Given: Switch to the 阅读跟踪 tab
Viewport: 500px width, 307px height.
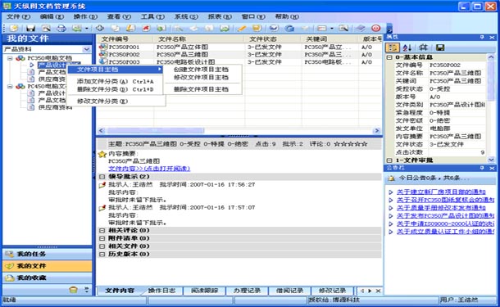Looking at the screenshot, I should (204, 291).
